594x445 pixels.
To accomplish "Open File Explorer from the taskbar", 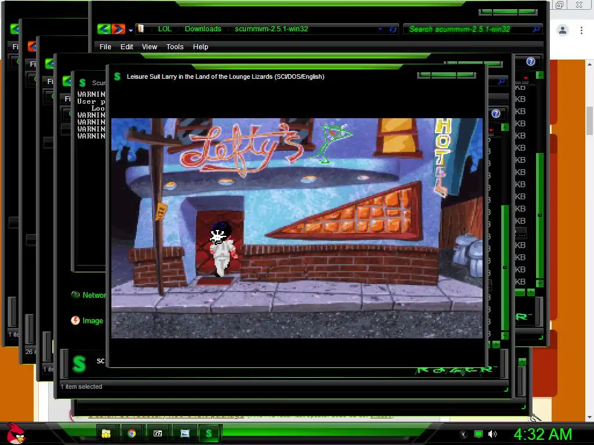I will 106,433.
